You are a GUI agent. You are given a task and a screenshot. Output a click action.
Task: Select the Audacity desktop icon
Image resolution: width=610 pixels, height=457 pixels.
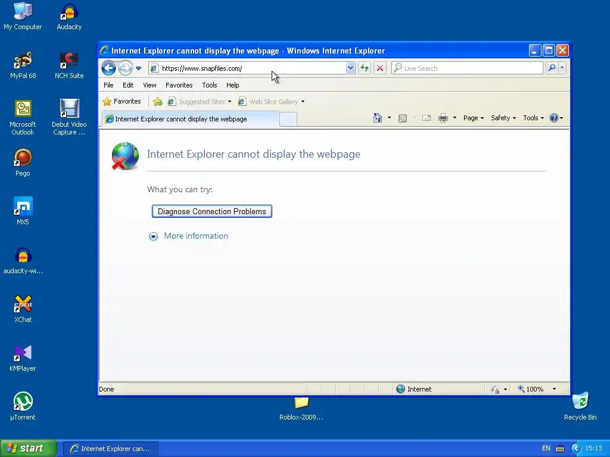69,17
